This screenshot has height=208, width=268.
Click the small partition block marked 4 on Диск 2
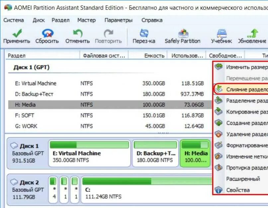[53, 190]
